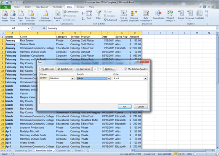Click Existing Connections icon

coord(45,16)
